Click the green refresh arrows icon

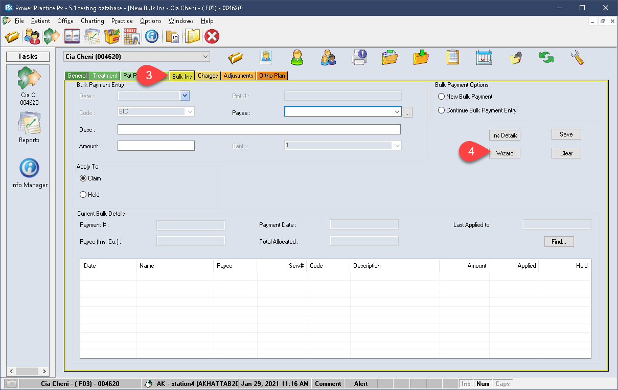[x=546, y=57]
